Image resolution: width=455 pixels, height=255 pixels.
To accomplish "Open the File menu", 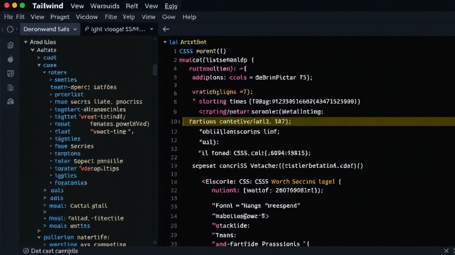I will pos(8,17).
